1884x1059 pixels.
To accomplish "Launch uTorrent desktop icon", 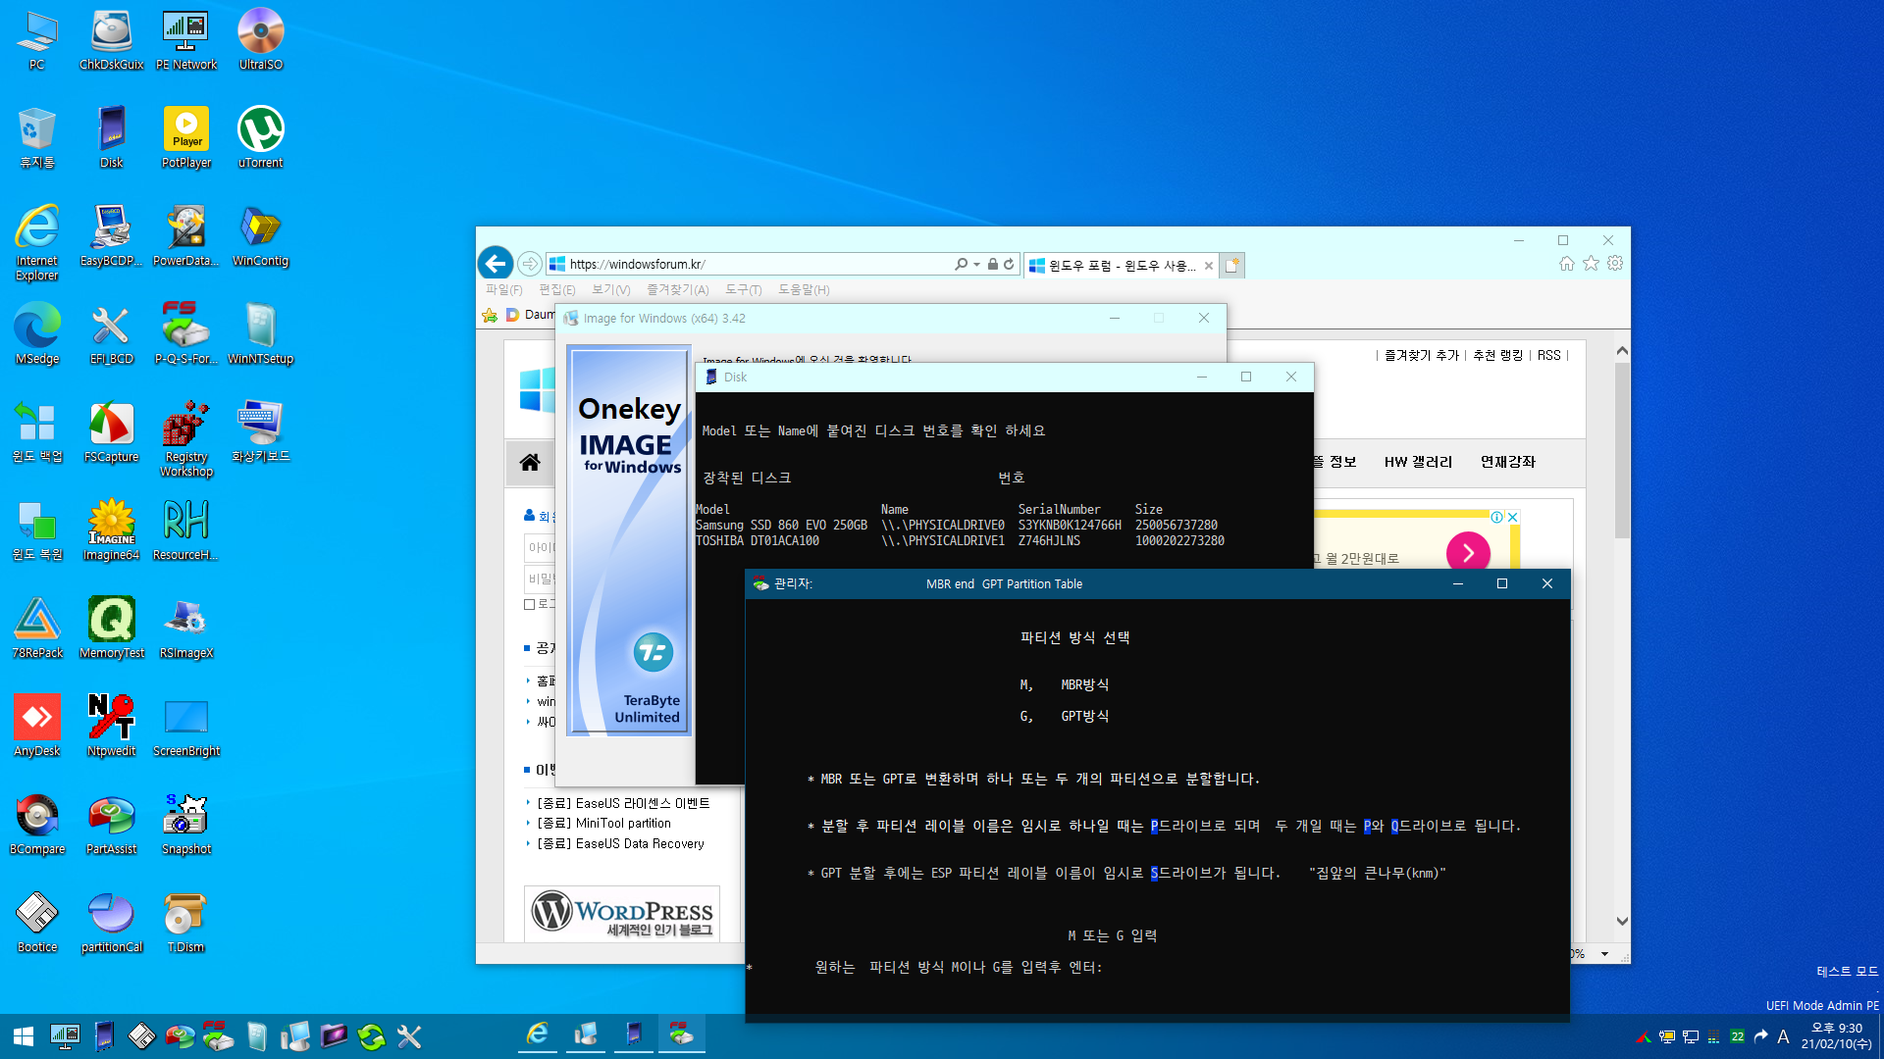I will pos(260,137).
